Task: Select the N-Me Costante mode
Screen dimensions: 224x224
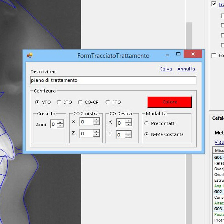Action: coord(147,134)
